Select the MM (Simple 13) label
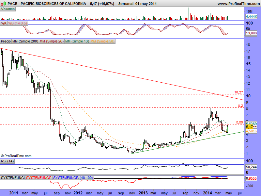The width and height of the screenshot is (261, 196). (77, 41)
